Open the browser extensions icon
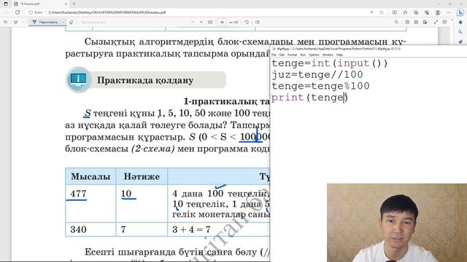Screen dimensions: 467x262 (427, 12)
